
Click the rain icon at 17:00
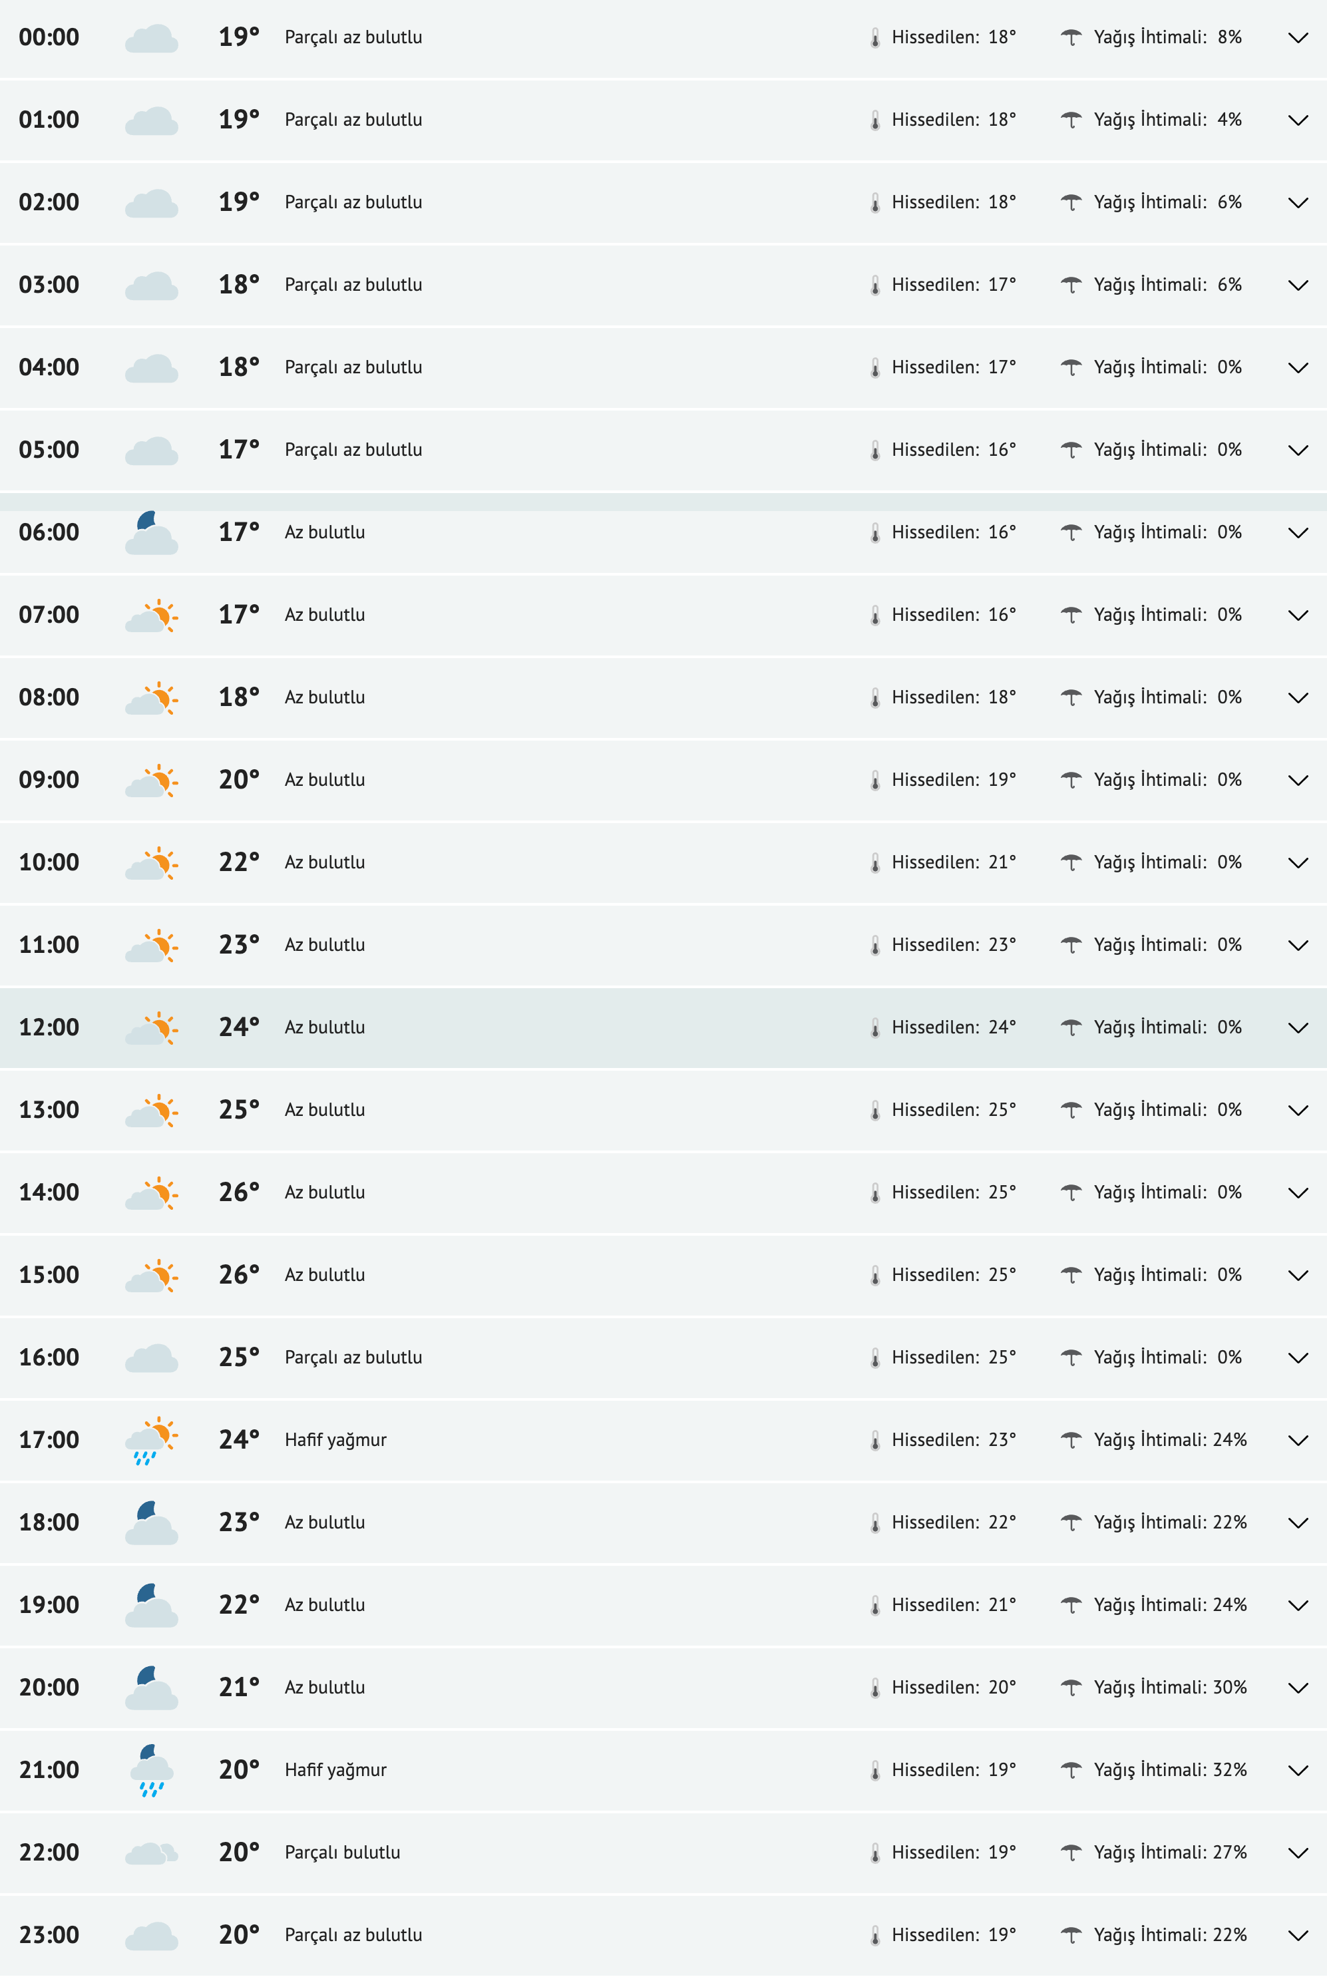tap(152, 1441)
